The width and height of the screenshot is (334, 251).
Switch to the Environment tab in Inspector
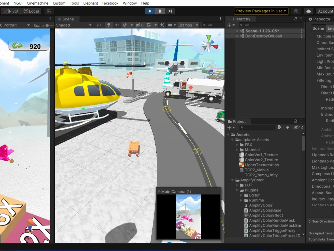pyautogui.click(x=330, y=28)
